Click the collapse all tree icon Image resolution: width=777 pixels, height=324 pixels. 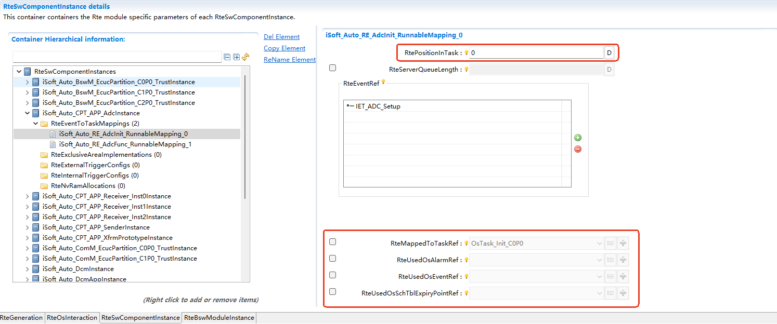227,57
